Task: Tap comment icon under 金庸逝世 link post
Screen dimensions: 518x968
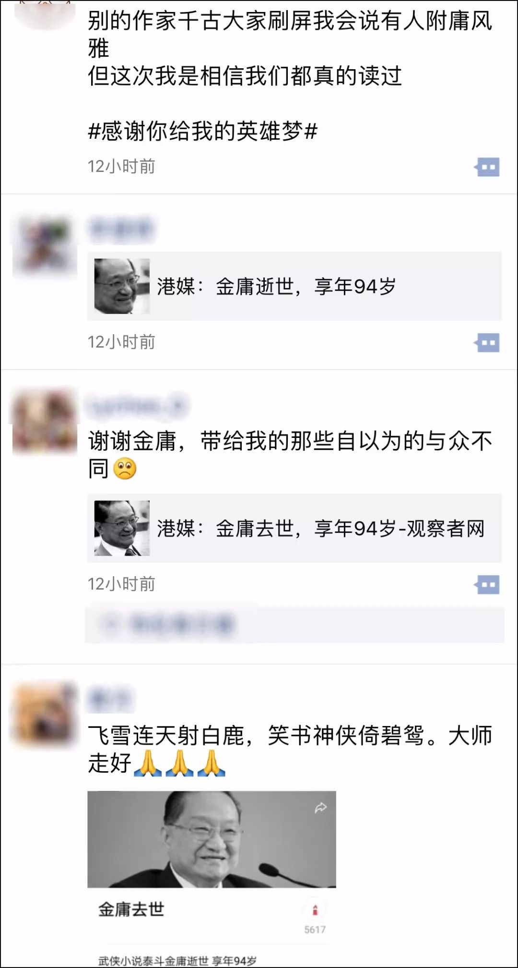Action: tap(487, 343)
